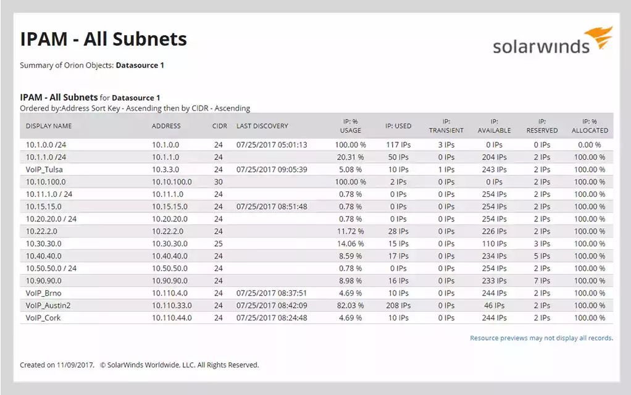Image resolution: width=631 pixels, height=395 pixels.
Task: Click the IP: AVAILABLE column header
Action: 494,126
